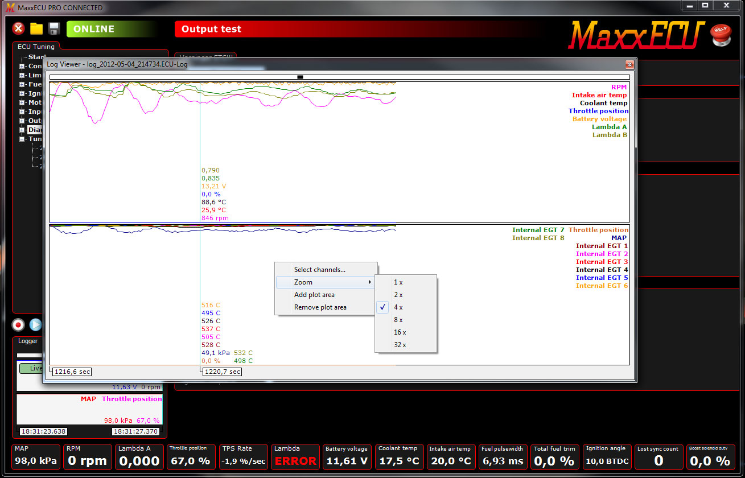Click Battery voltage legend label
Screen dimensions: 745x478
click(x=599, y=119)
